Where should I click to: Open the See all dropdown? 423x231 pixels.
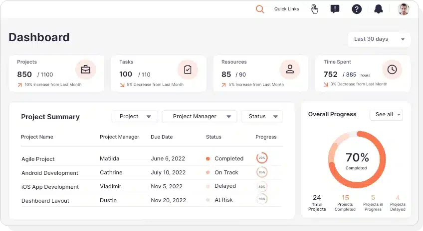(x=386, y=115)
